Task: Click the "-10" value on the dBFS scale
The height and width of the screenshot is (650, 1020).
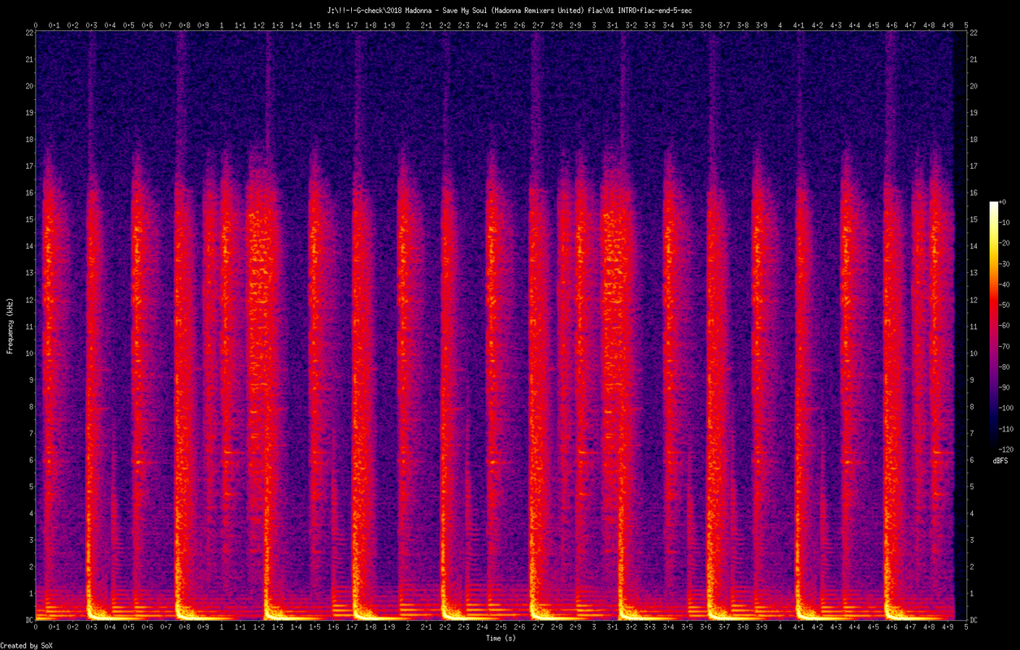Action: [x=1006, y=223]
